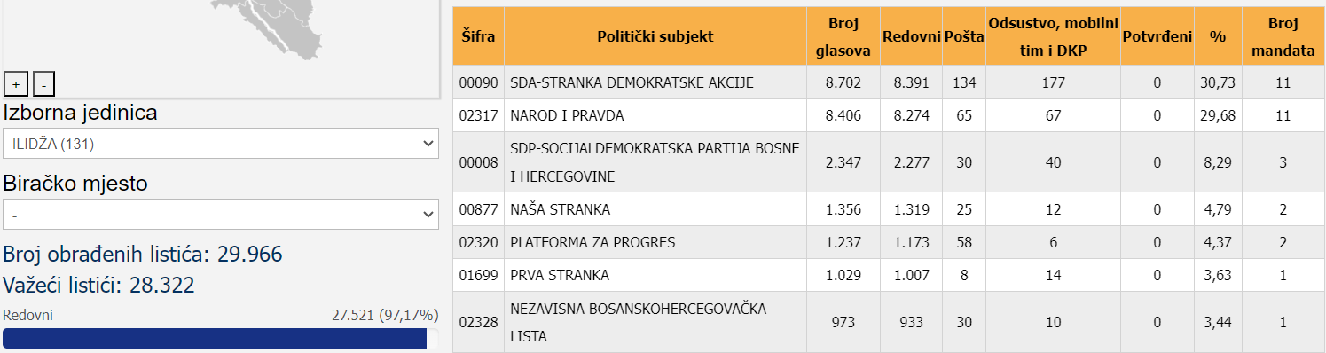Select the NAROD I PRAVDA row
The width and height of the screenshot is (1326, 353).
(x=889, y=115)
